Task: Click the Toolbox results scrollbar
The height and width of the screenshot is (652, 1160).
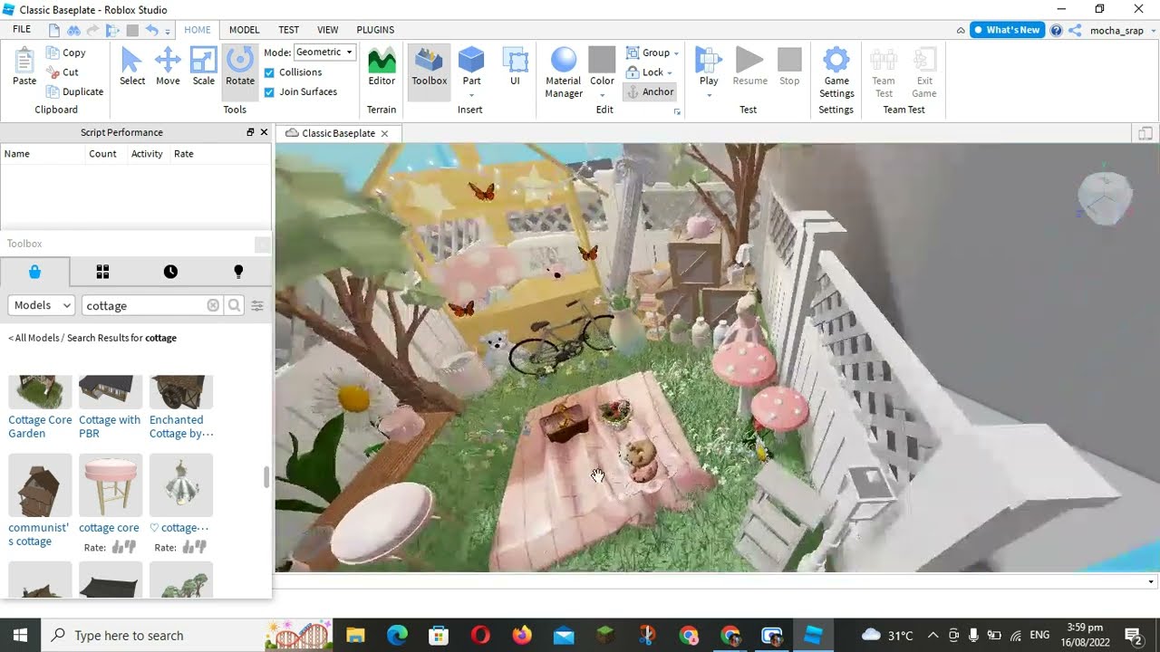Action: 266,477
